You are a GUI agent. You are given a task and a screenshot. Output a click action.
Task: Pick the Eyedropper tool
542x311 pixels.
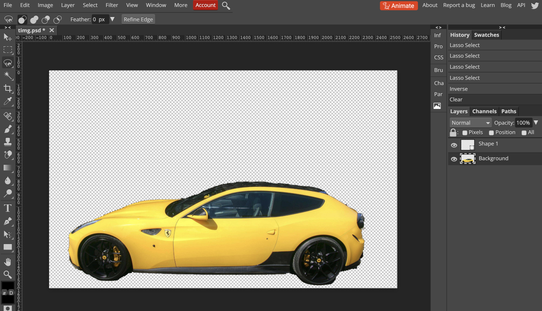8,102
